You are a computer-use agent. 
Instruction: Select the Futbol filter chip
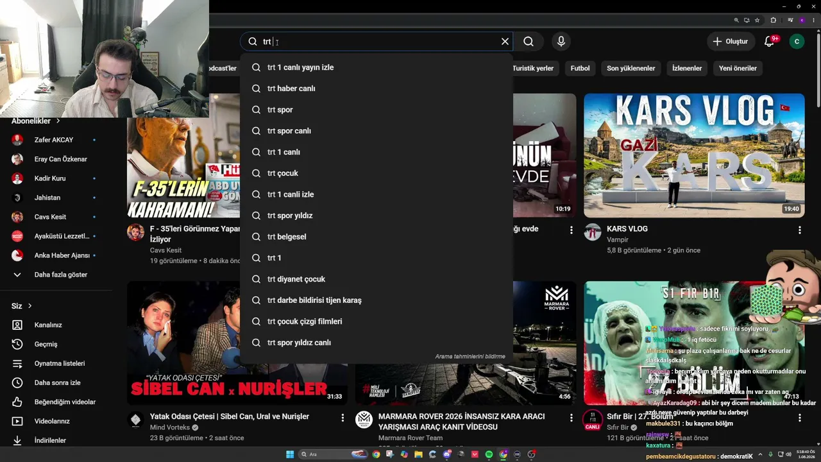click(580, 68)
